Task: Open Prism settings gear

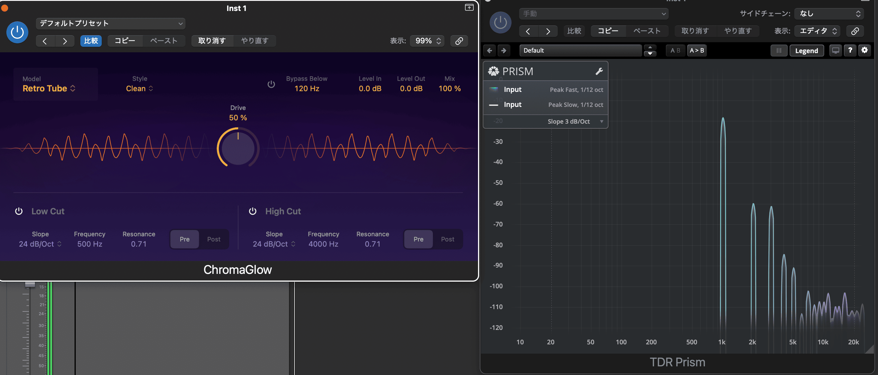Action: click(865, 50)
